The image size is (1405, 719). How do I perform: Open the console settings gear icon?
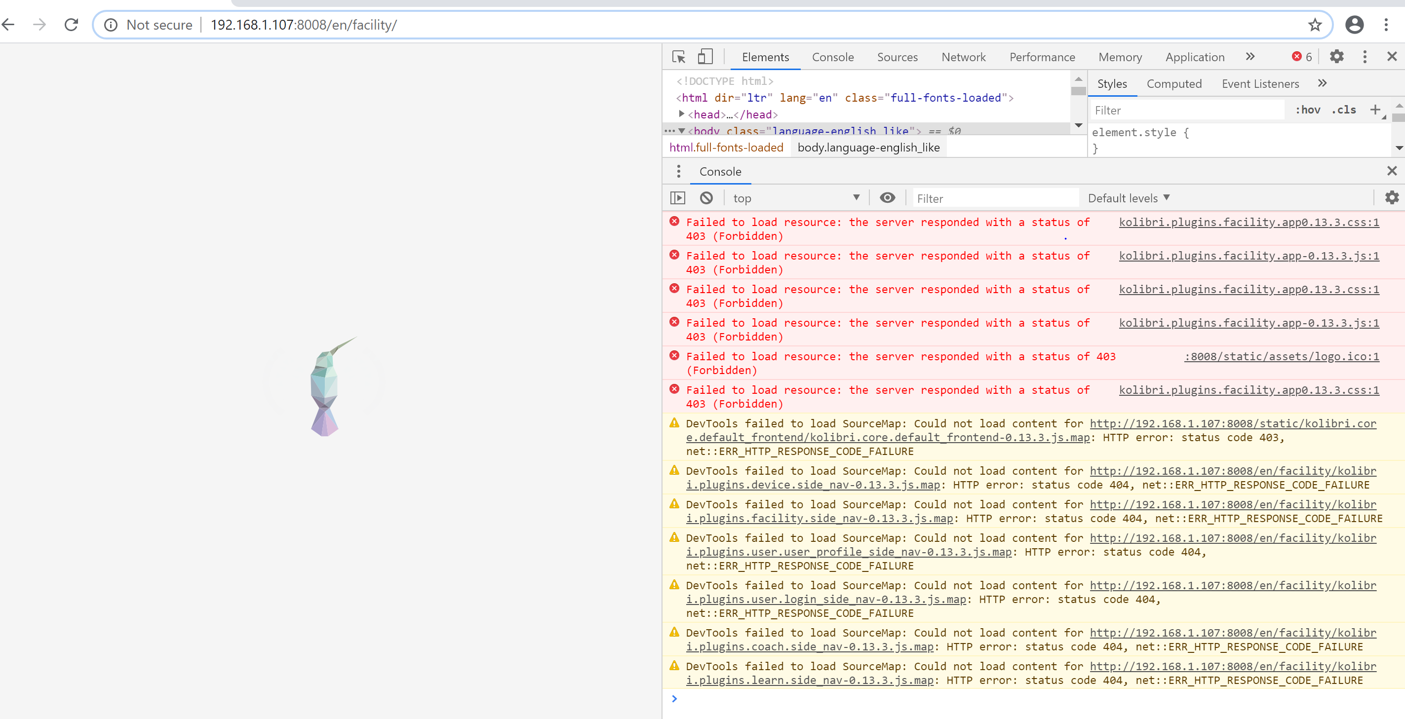pos(1391,198)
